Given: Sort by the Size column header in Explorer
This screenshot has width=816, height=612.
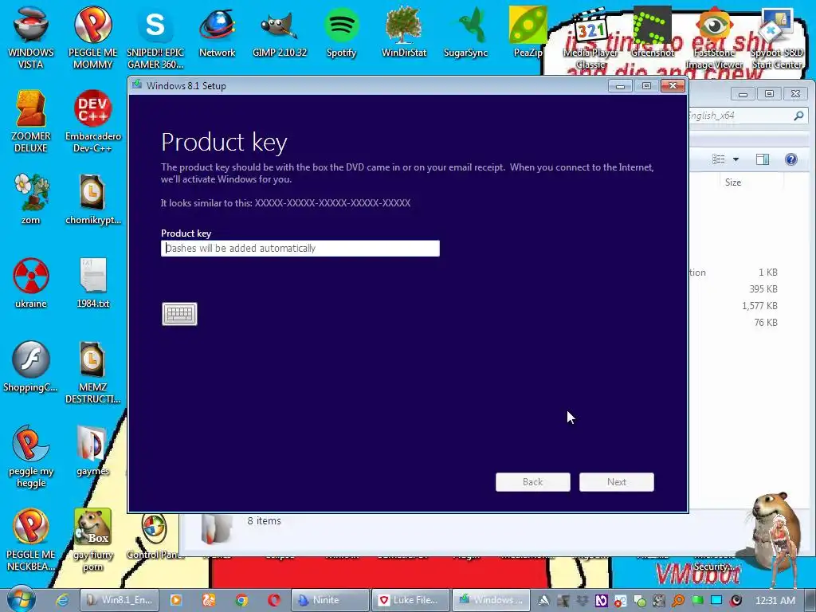Looking at the screenshot, I should click(733, 182).
